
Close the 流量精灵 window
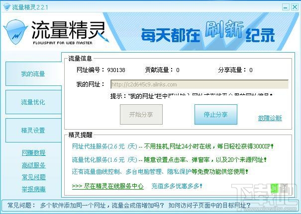coord(295,7)
